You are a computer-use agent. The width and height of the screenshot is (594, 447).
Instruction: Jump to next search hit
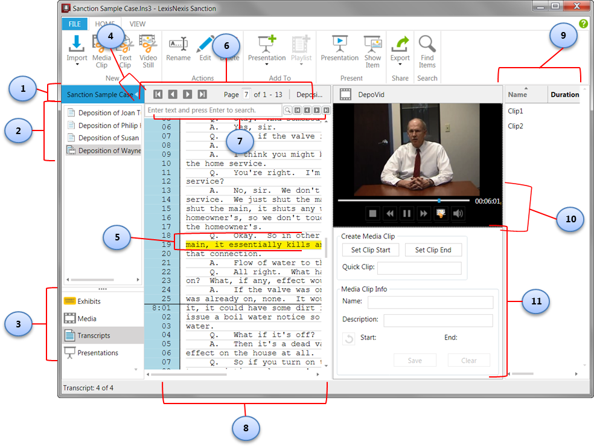pyautogui.click(x=316, y=111)
